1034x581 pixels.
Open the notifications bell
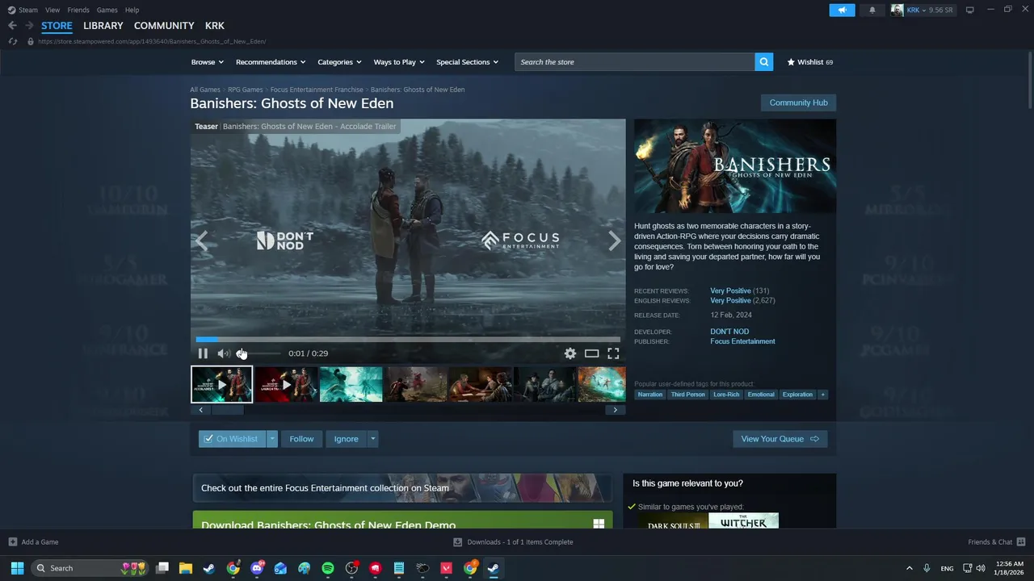[872, 10]
